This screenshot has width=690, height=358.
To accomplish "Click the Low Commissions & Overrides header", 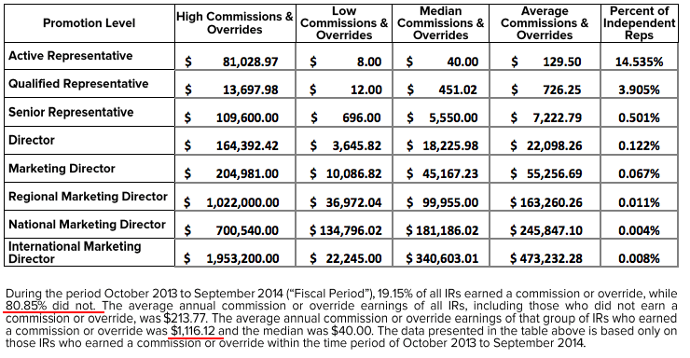I will (344, 23).
